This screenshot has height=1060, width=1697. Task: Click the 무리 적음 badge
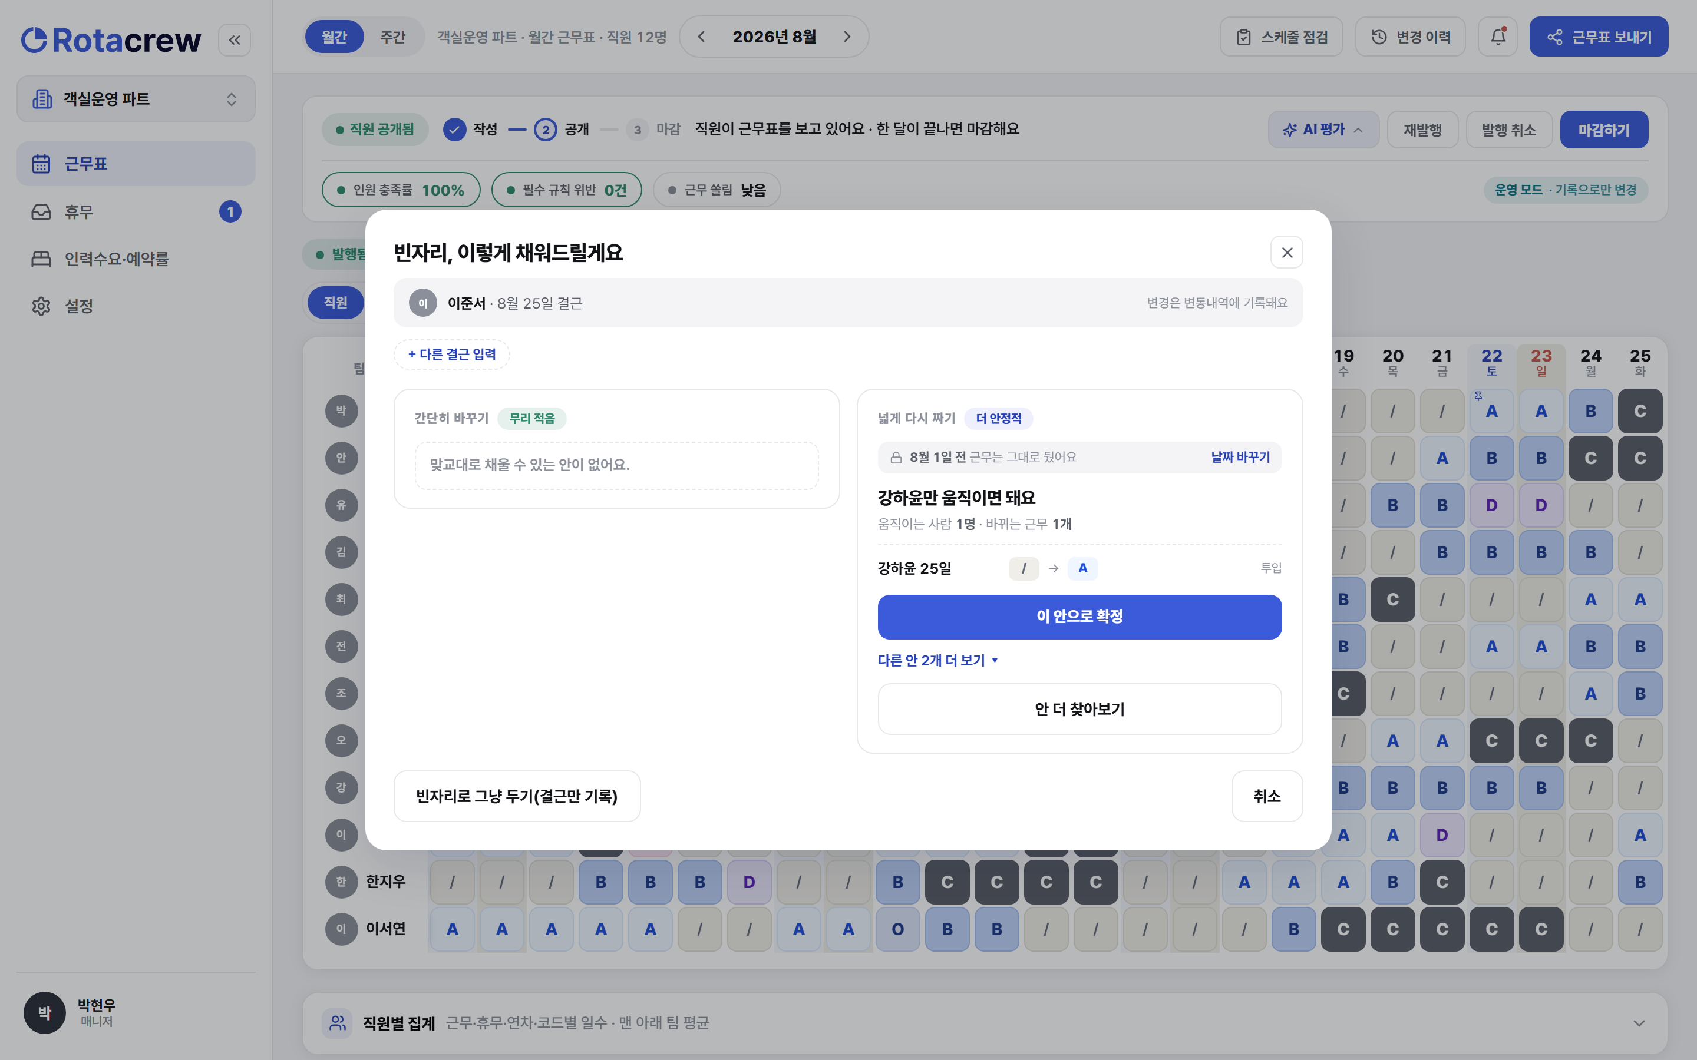[x=531, y=419]
